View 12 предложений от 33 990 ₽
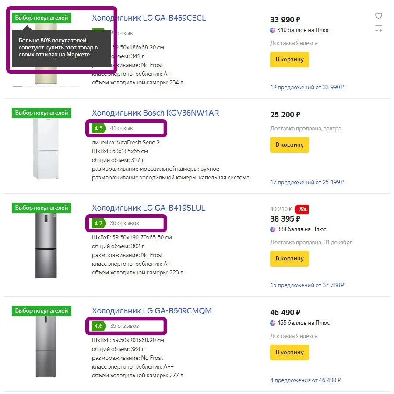Image resolution: width=394 pixels, height=394 pixels. pos(307,88)
